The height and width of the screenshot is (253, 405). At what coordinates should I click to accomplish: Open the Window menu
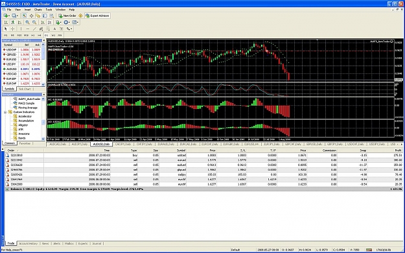pyautogui.click(x=61, y=10)
